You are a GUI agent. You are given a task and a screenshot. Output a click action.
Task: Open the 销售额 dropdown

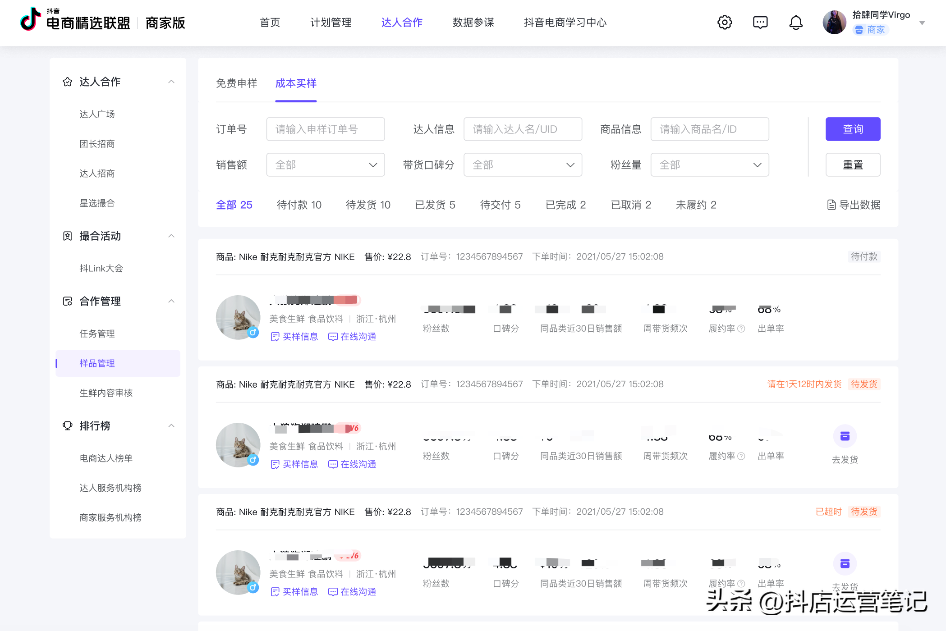coord(326,165)
